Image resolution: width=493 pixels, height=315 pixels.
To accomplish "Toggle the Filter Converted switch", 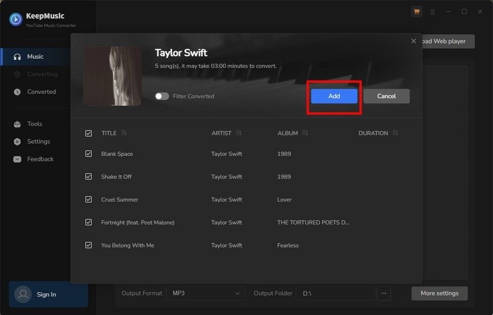I will (x=162, y=96).
